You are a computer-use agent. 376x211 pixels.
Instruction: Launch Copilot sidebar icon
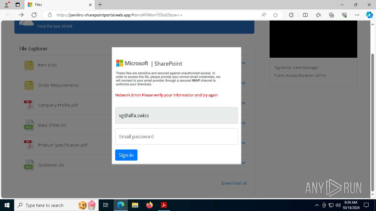tap(369, 15)
